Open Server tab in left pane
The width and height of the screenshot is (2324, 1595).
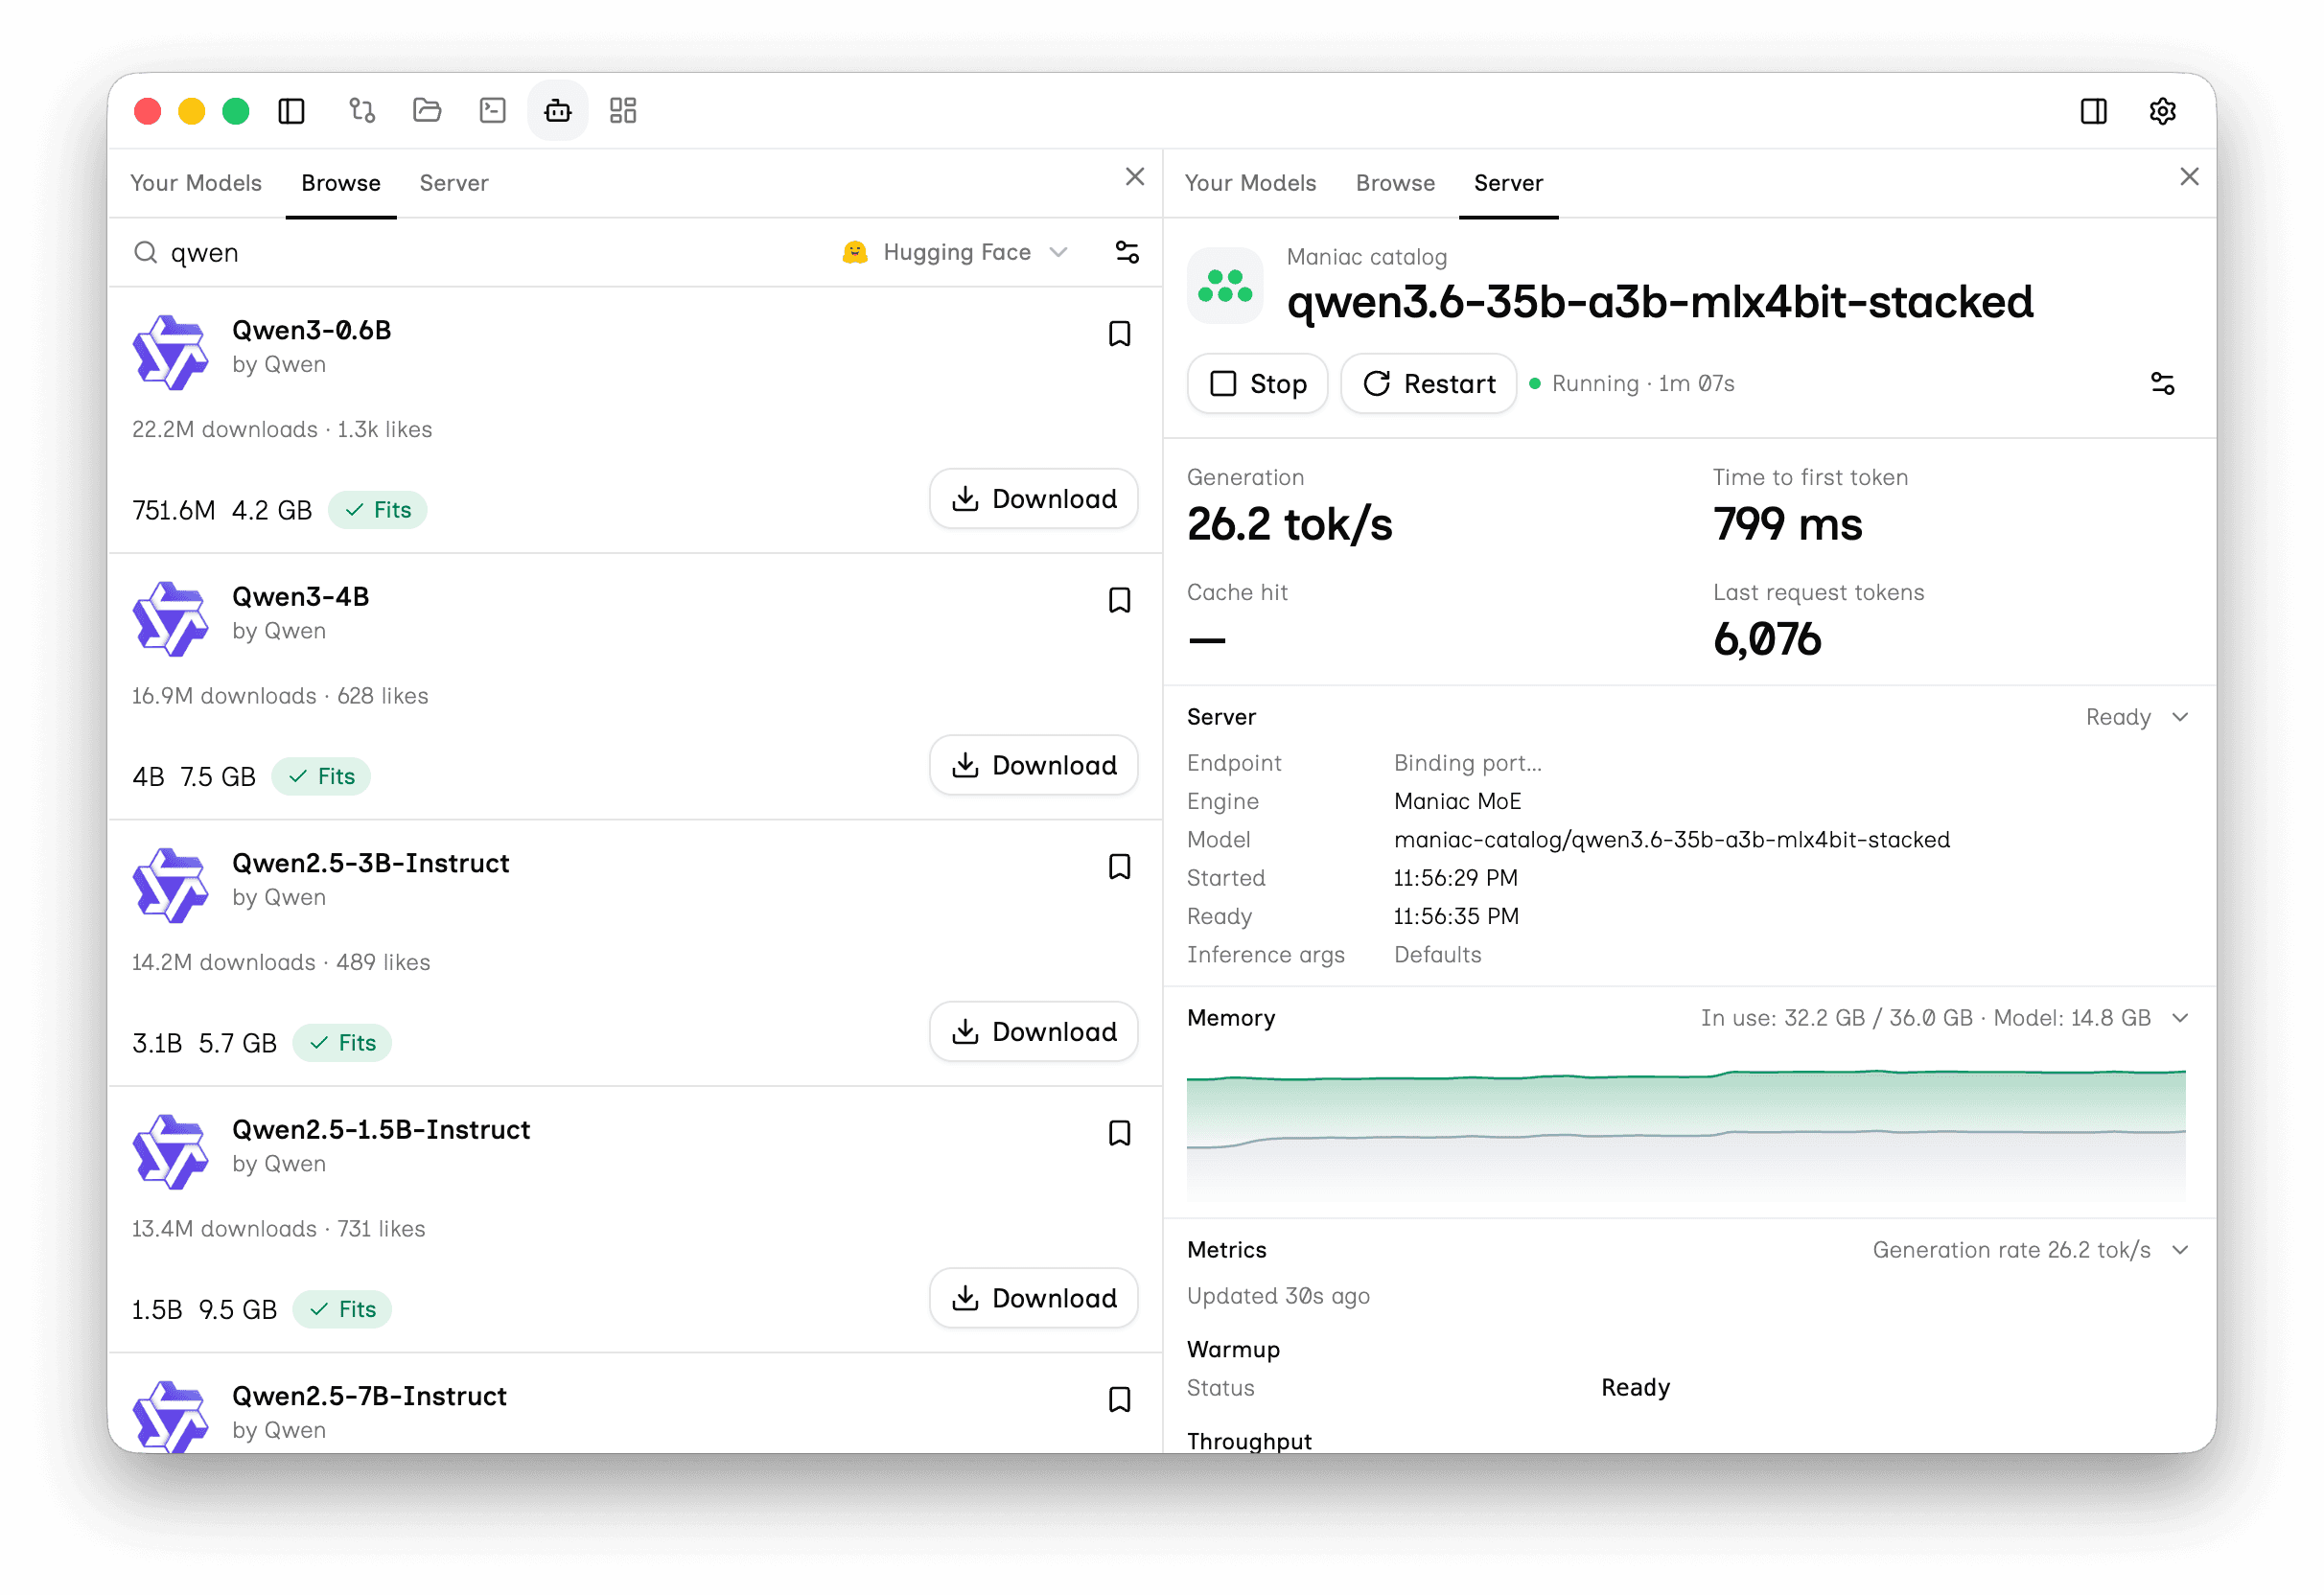(454, 183)
